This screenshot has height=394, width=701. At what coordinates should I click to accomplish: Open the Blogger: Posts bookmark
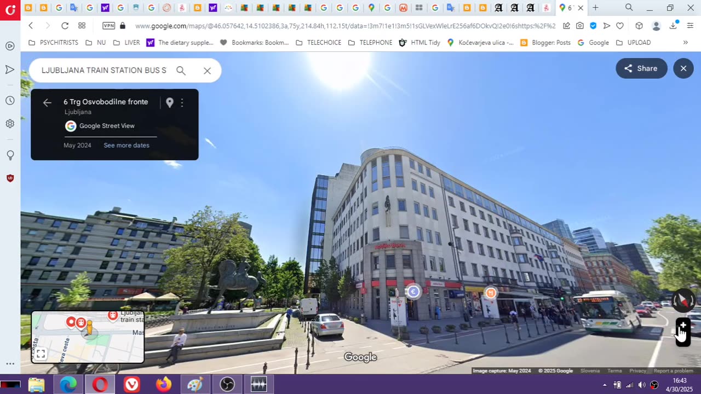coord(545,42)
